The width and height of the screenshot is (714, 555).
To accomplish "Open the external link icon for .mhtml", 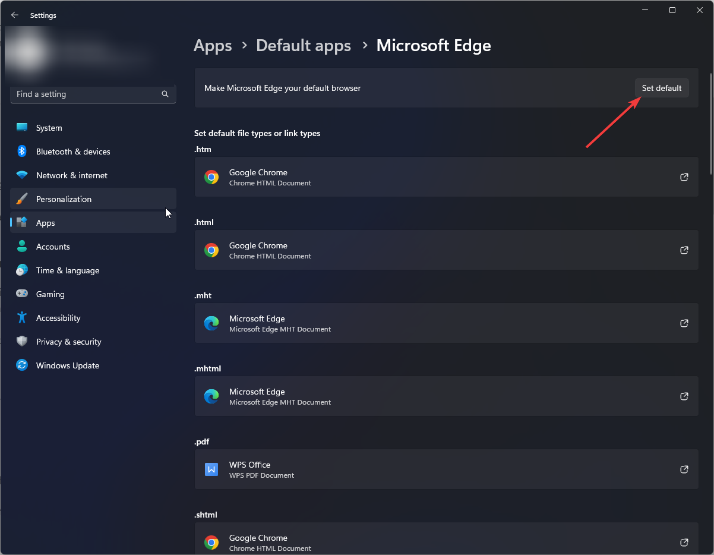I will (x=684, y=396).
